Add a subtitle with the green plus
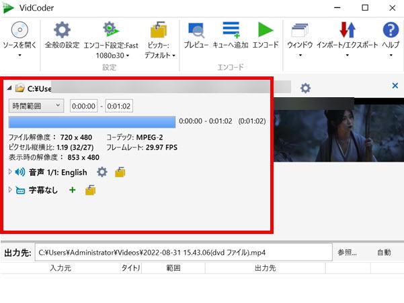Screen dimensions: 404x303 (x=72, y=190)
